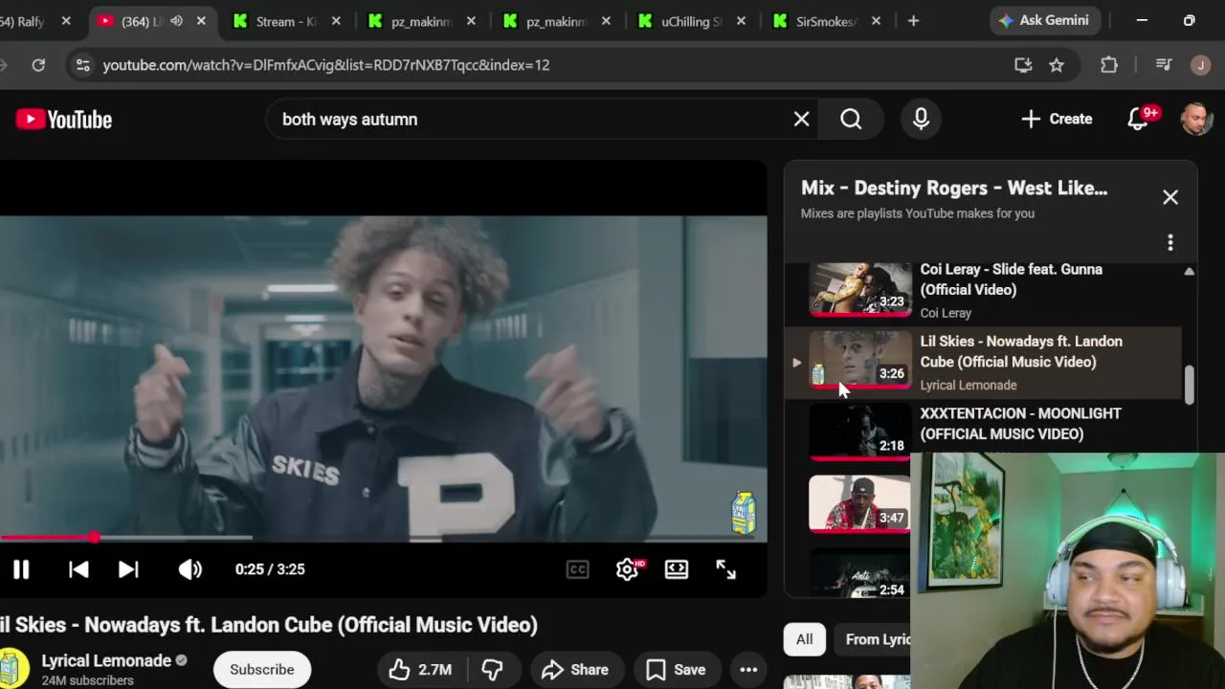Share the video
This screenshot has width=1225, height=689.
[574, 670]
